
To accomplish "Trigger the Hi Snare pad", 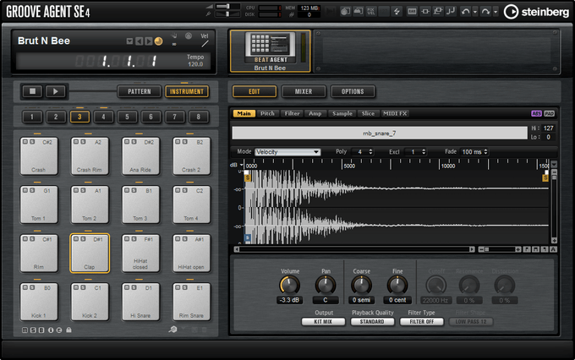I will click(x=140, y=302).
